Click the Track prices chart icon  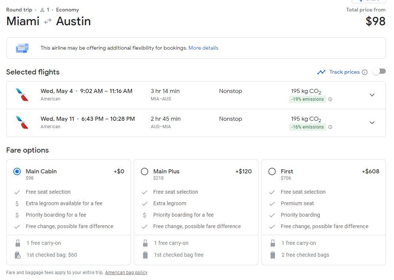click(321, 72)
